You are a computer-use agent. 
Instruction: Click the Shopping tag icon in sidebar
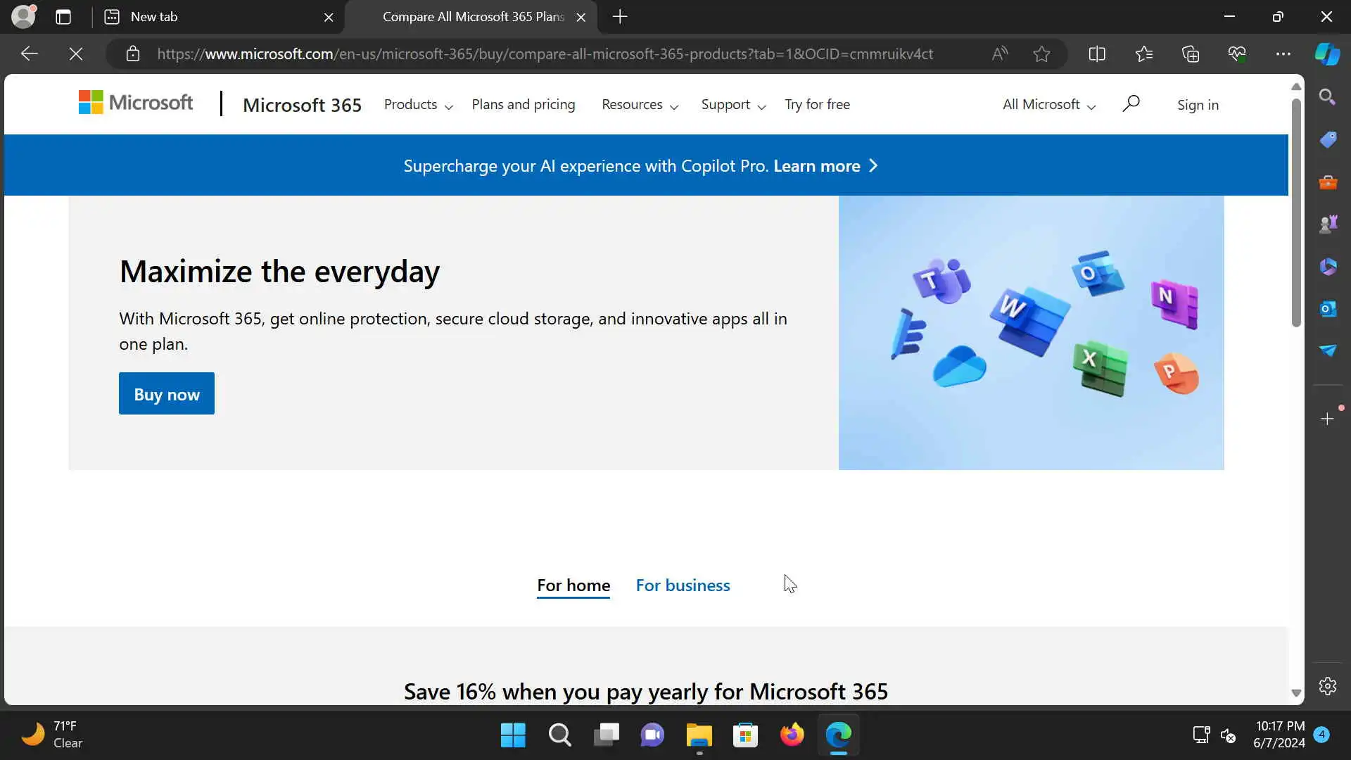(x=1327, y=139)
